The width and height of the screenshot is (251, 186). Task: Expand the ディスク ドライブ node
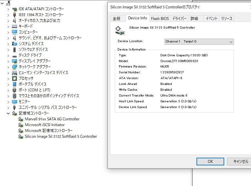[8, 56]
